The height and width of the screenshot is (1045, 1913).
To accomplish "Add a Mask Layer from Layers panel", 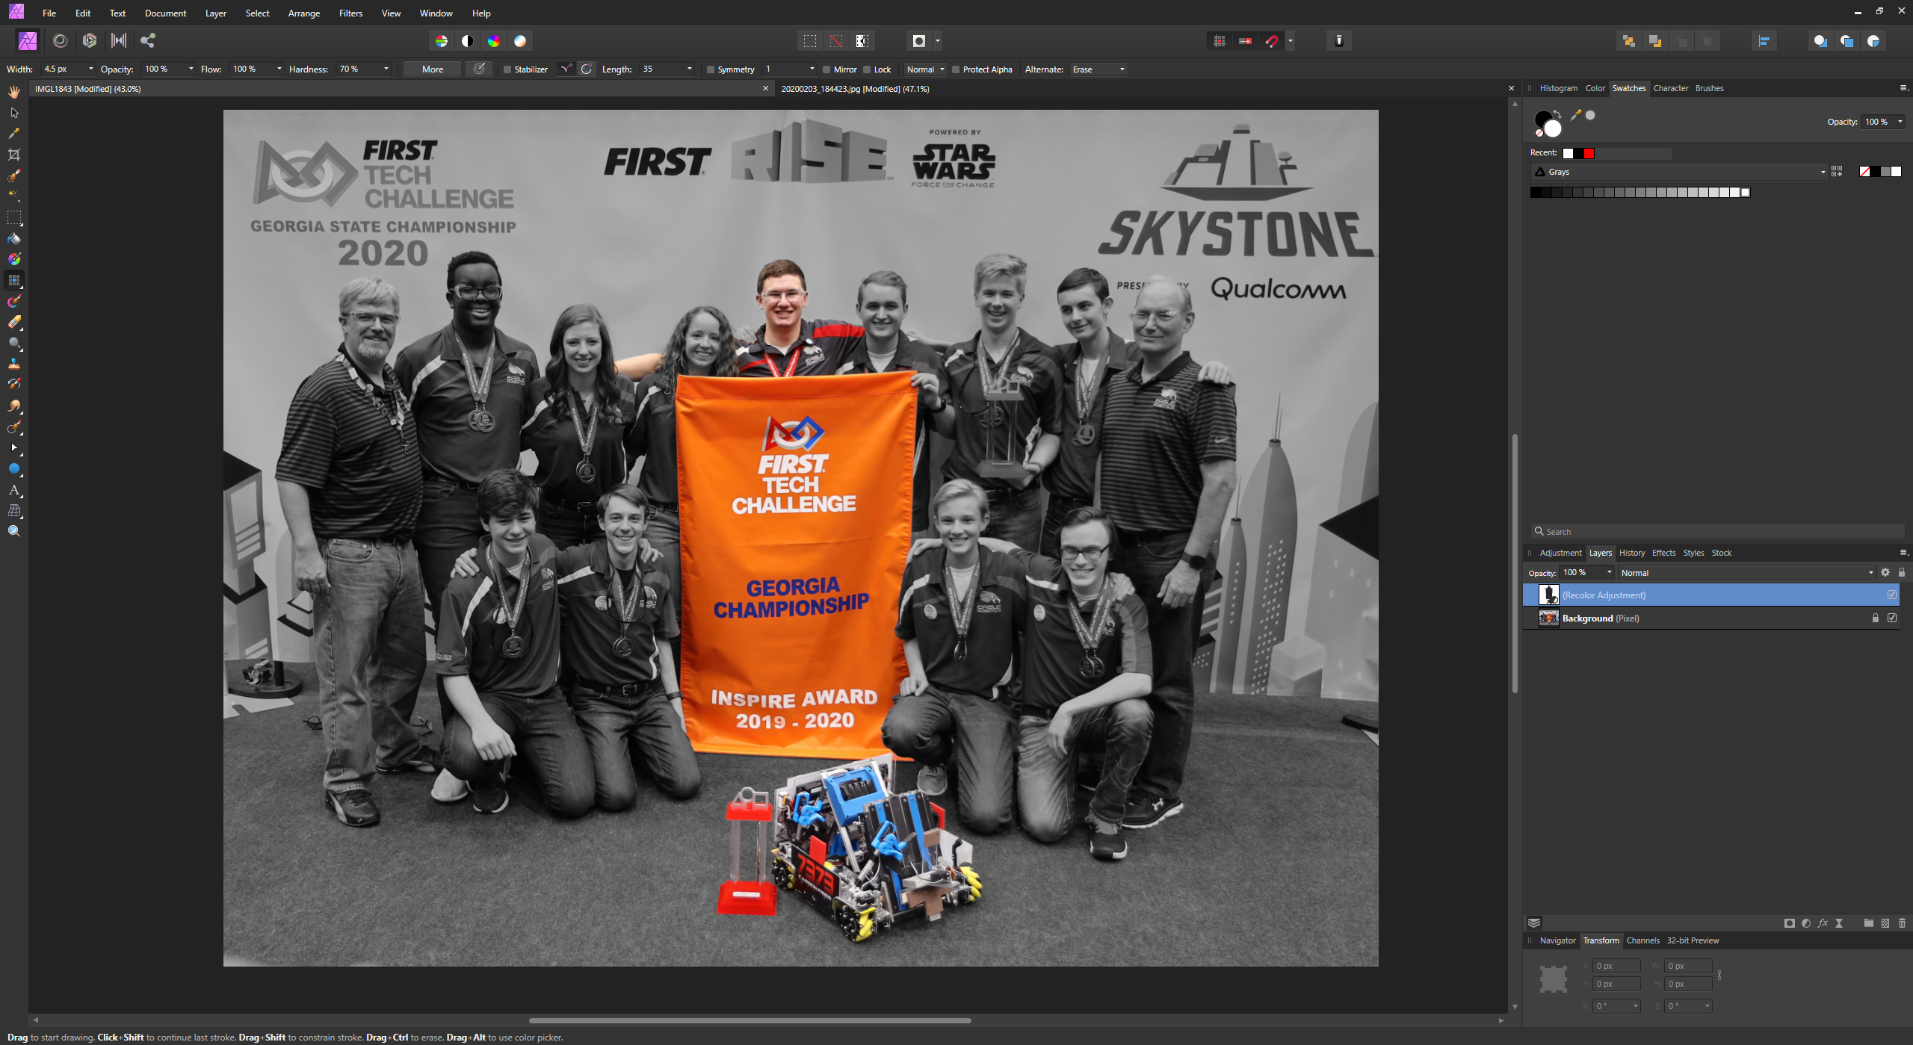I will point(1789,923).
